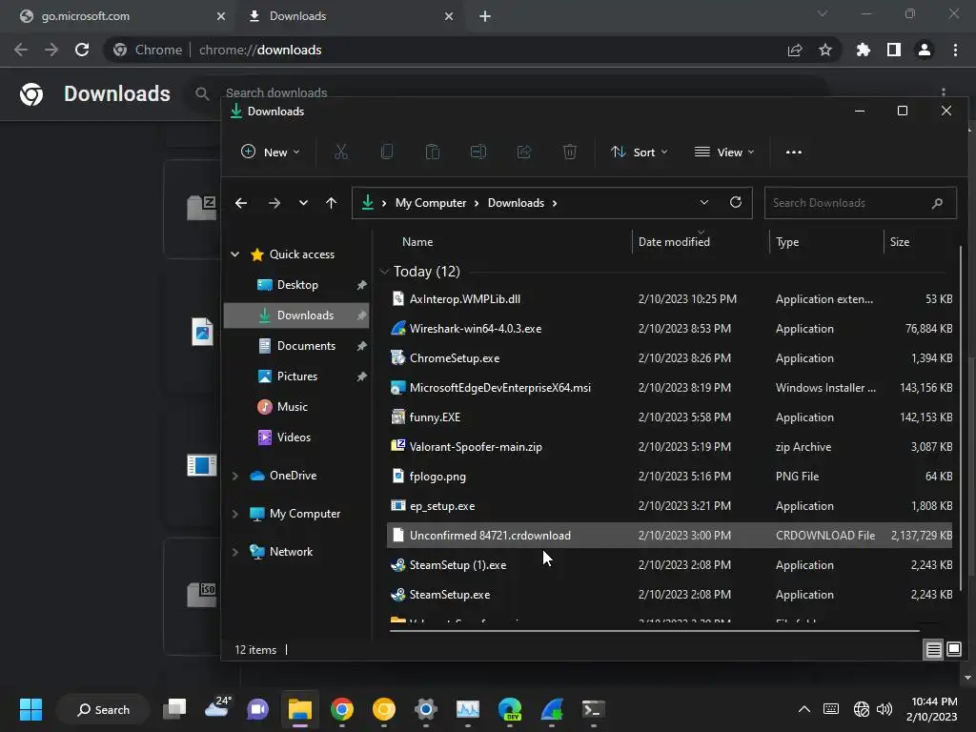
Task: Switch to go.microsoft.com tab
Action: click(x=123, y=16)
